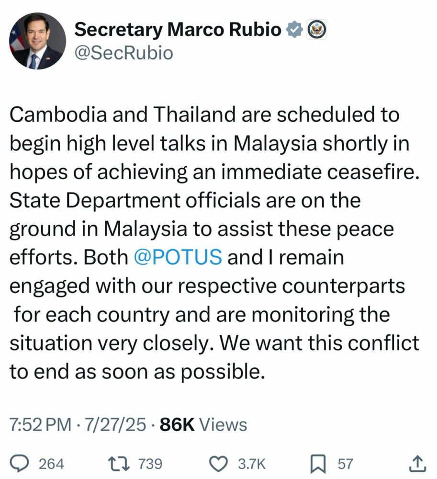Click the 3.7K likes count
437x479 pixels.
tap(251, 464)
